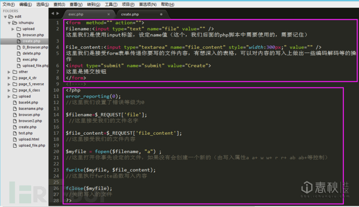359x207 pixels.
Task: Click line number 25 in gutter
Action: click(56, 182)
